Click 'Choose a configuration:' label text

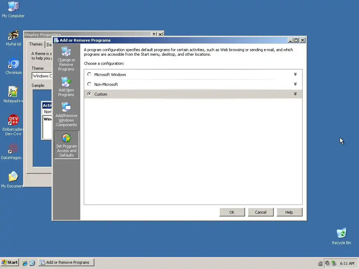click(104, 63)
